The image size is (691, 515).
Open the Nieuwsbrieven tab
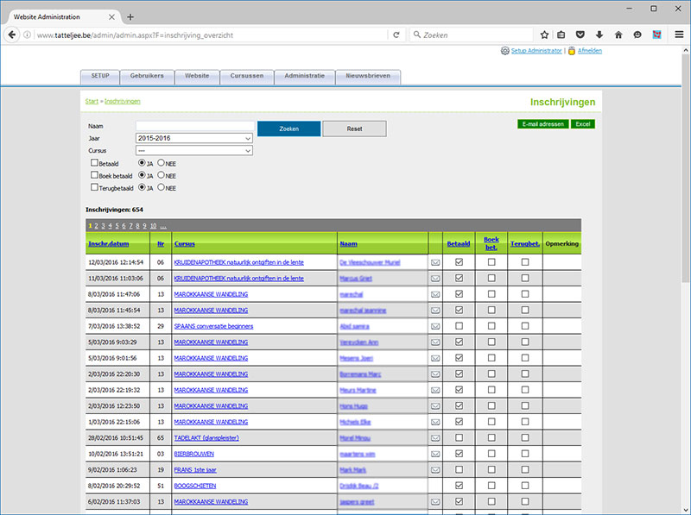pyautogui.click(x=368, y=76)
